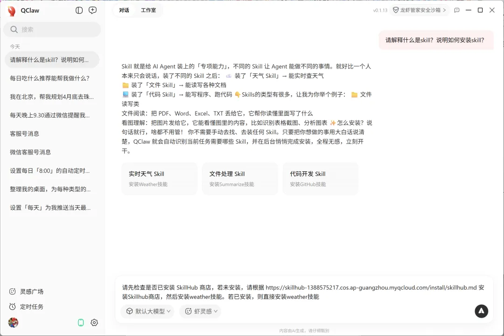
Task: Click the user message bubble 请解释什么是skill
Action: pos(436,40)
